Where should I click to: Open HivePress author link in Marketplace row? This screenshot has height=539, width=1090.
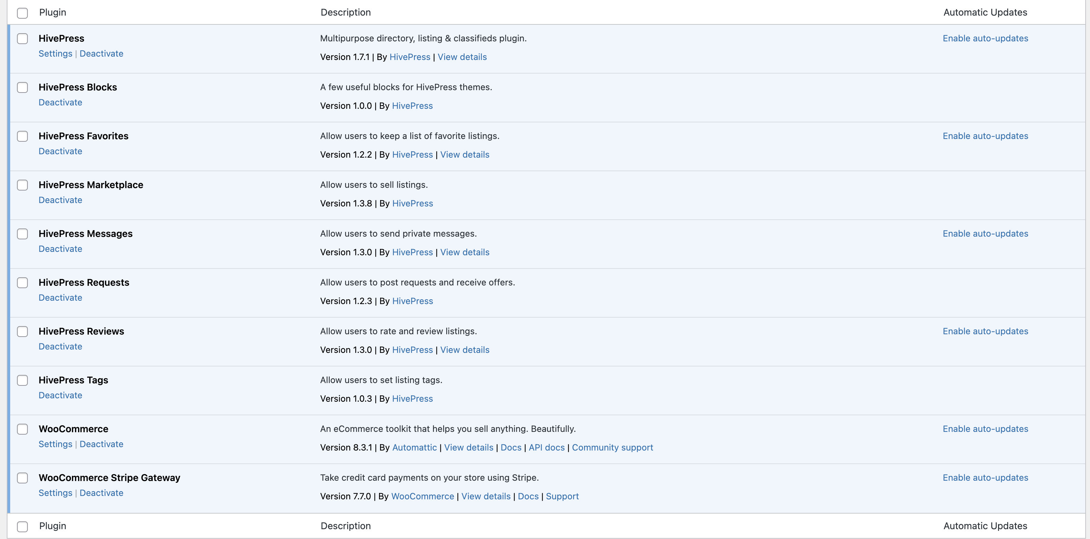[x=413, y=203]
